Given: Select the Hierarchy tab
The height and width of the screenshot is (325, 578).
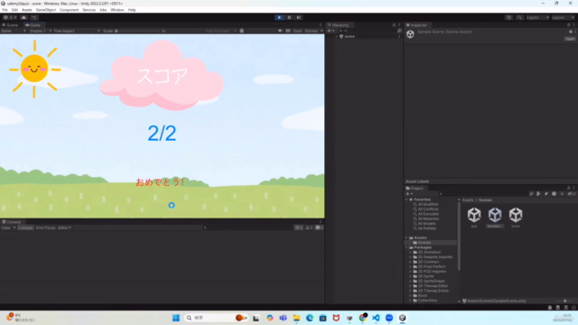Looking at the screenshot, I should pyautogui.click(x=339, y=25).
